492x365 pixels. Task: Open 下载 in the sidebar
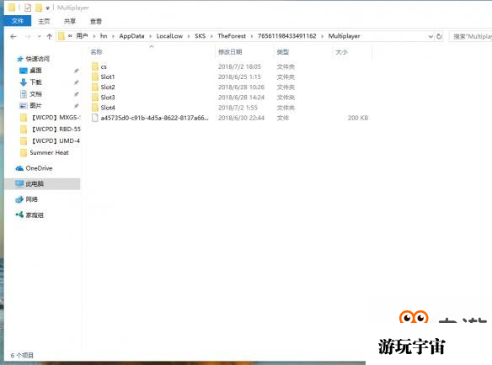pos(35,82)
